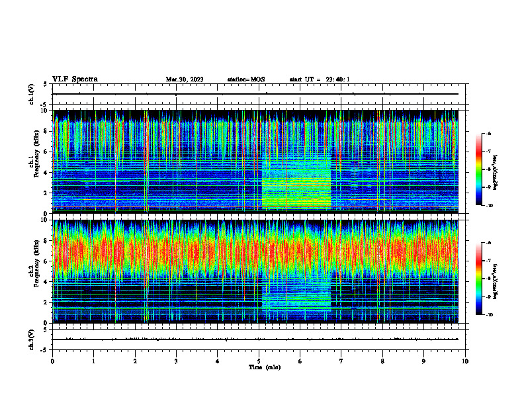Click the "-6" tick on ch.1 color scale
This screenshot has width=524, height=405.
pyautogui.click(x=489, y=133)
